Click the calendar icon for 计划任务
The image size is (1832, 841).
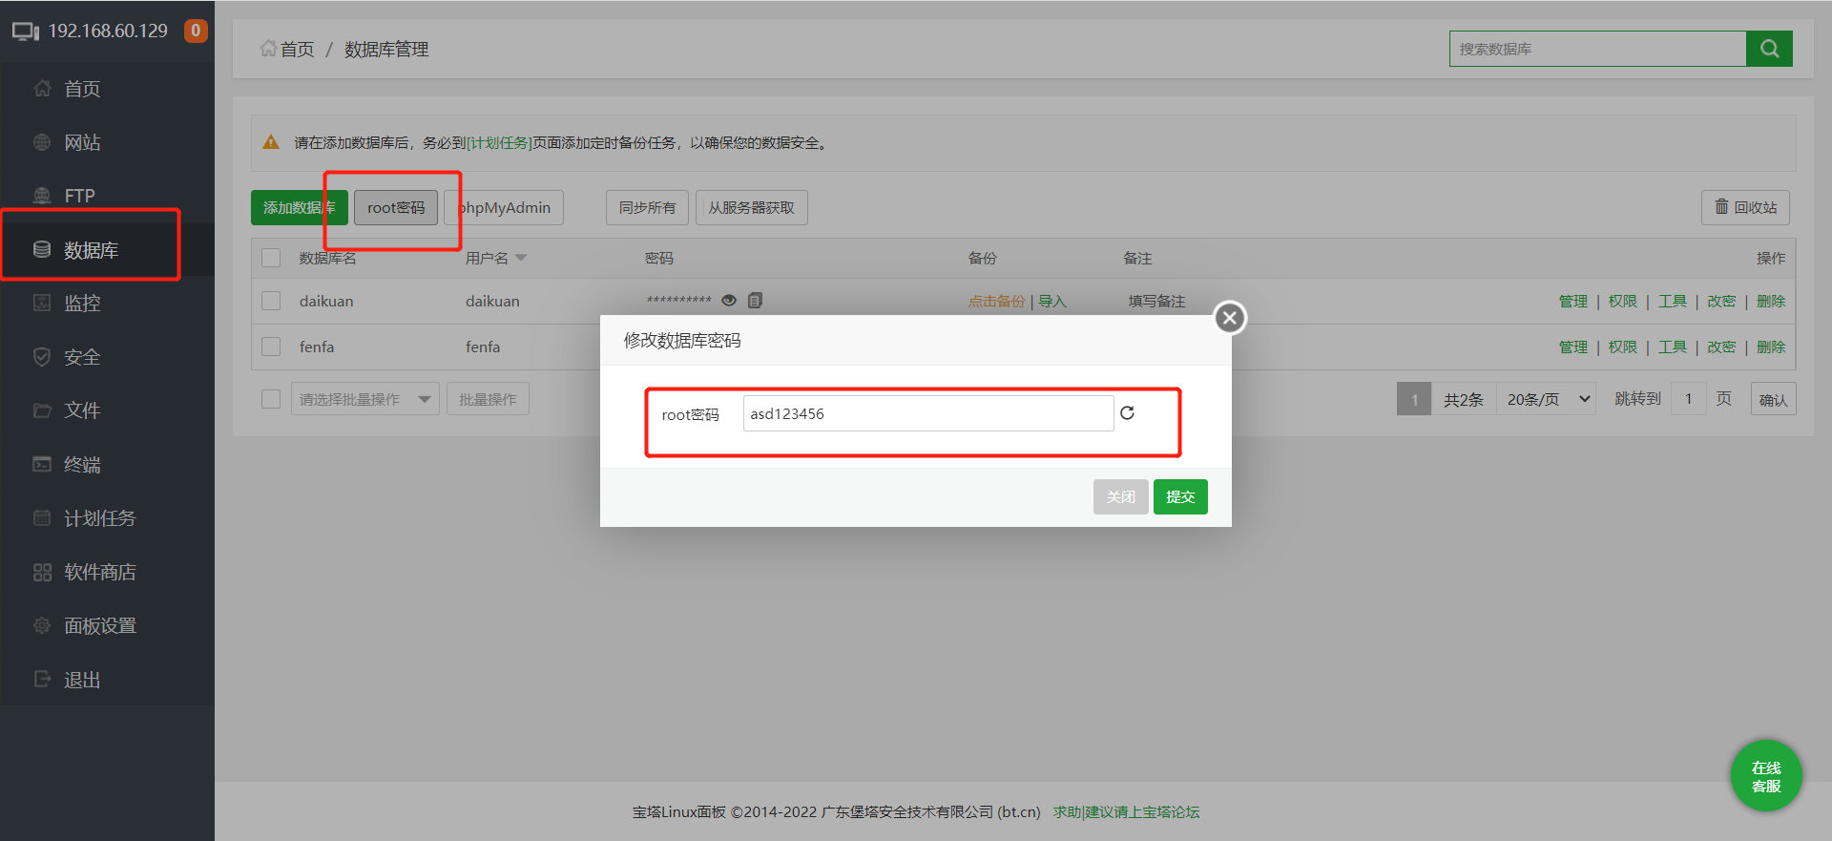(x=42, y=517)
